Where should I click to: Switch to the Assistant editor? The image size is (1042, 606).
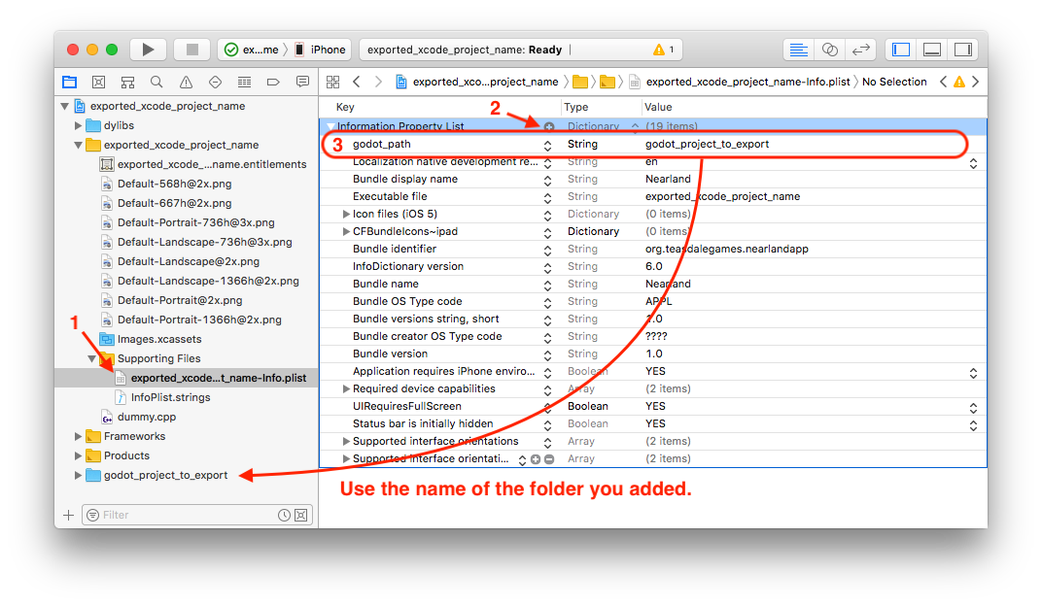829,50
